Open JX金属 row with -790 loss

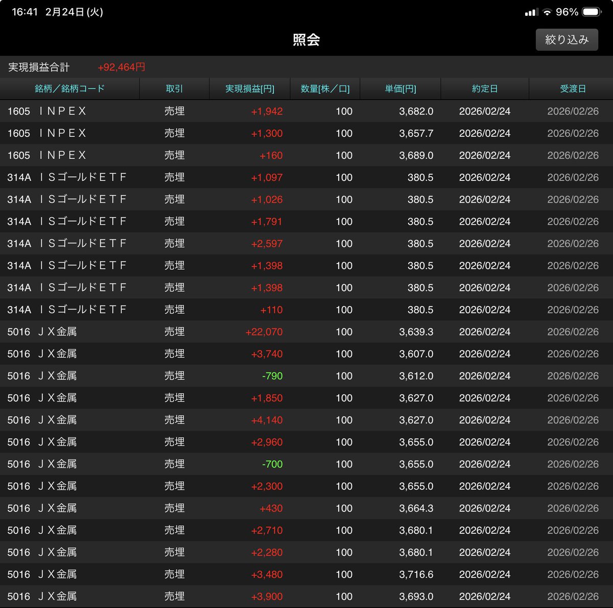[306, 376]
